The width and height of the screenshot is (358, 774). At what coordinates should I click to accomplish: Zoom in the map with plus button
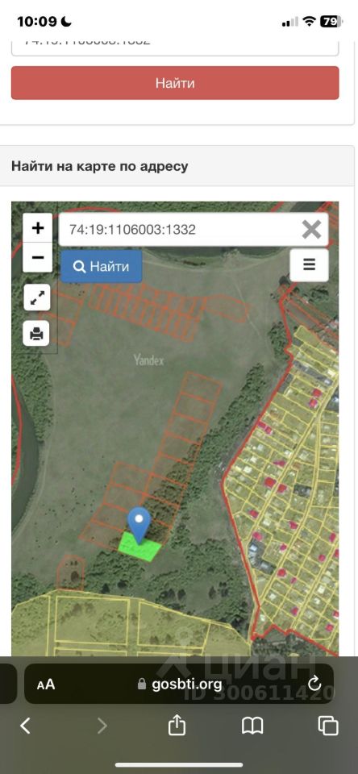[x=38, y=227]
